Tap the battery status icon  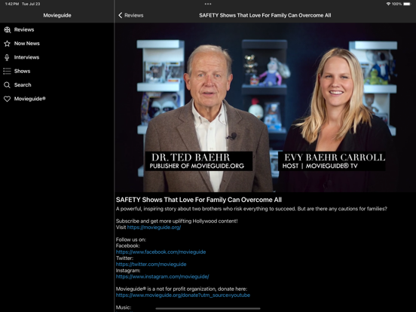[407, 4]
